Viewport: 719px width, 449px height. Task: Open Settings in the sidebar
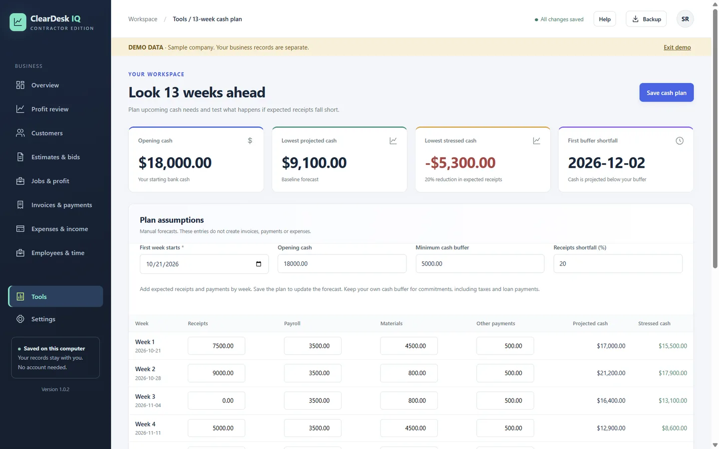click(x=55, y=319)
